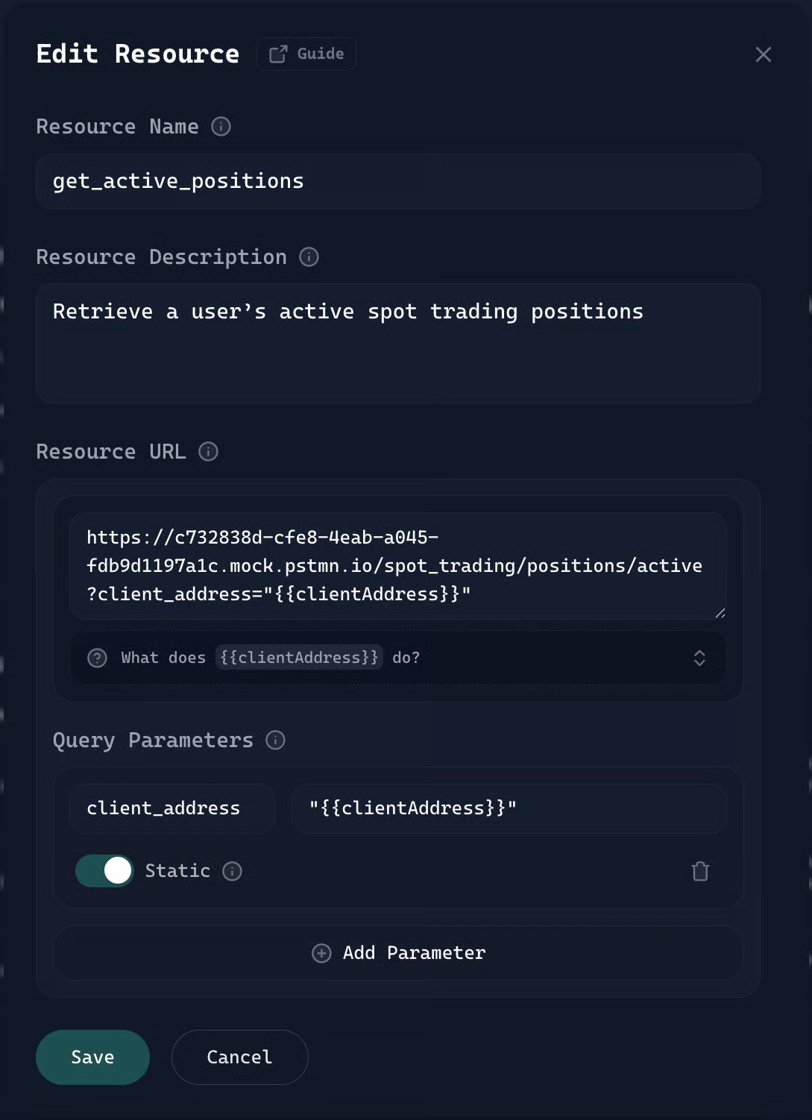The height and width of the screenshot is (1120, 812).
Task: Click the Resource Description info icon
Action: (x=309, y=257)
